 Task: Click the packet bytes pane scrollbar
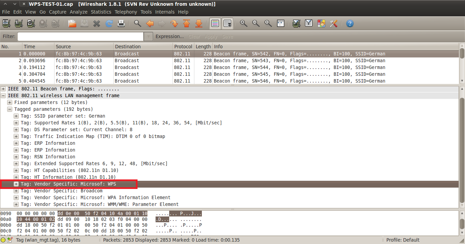tap(462, 223)
